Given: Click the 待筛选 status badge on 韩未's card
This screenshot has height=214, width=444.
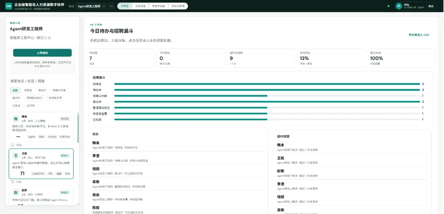Looking at the screenshot, I should coord(65,119).
